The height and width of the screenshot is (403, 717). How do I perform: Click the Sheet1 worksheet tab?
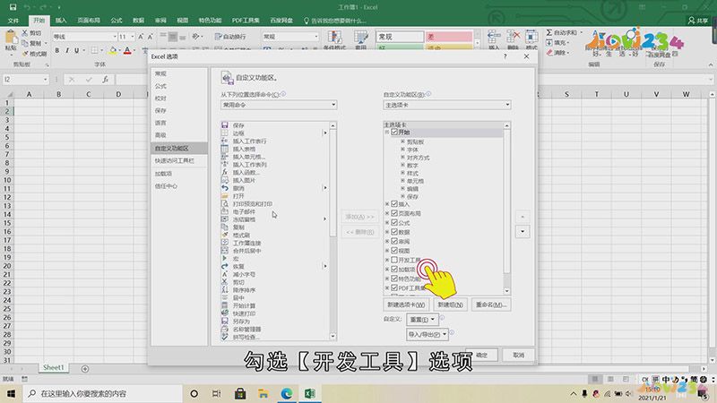coord(54,367)
